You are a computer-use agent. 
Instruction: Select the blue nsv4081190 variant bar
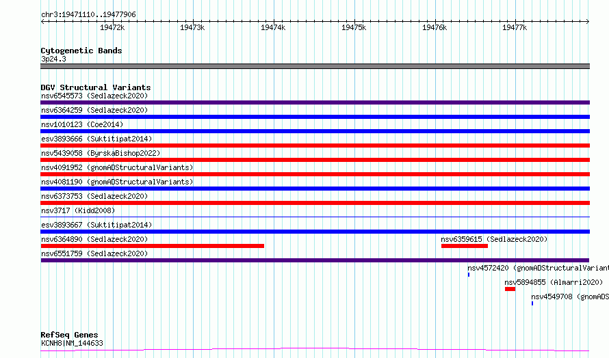[315, 189]
